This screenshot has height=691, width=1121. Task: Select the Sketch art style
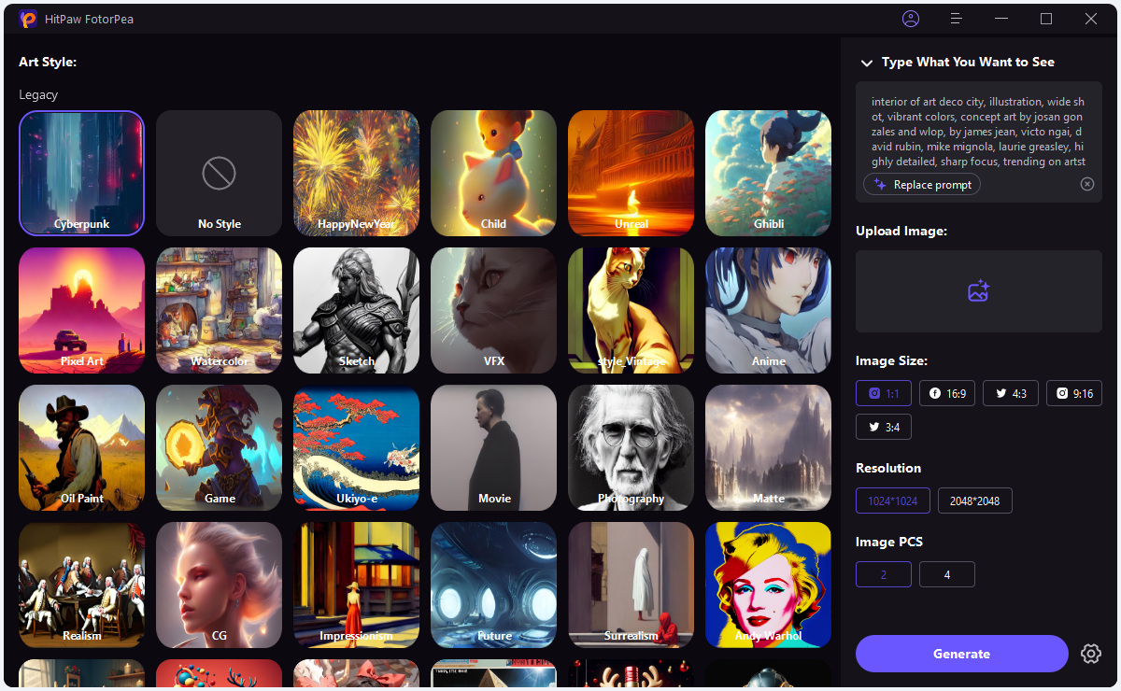pos(357,310)
